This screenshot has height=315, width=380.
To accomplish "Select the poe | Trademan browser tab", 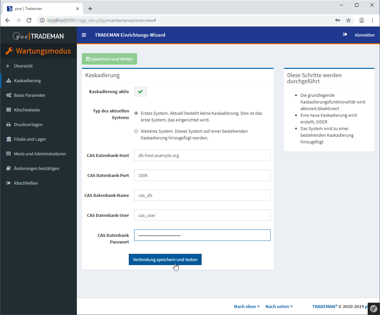I will [x=43, y=9].
